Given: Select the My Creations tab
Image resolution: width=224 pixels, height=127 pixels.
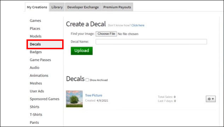Looking at the screenshot, I should tap(37, 7).
